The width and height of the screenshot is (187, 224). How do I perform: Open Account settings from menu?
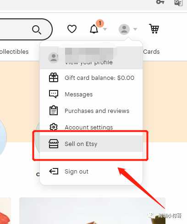[x=91, y=127]
